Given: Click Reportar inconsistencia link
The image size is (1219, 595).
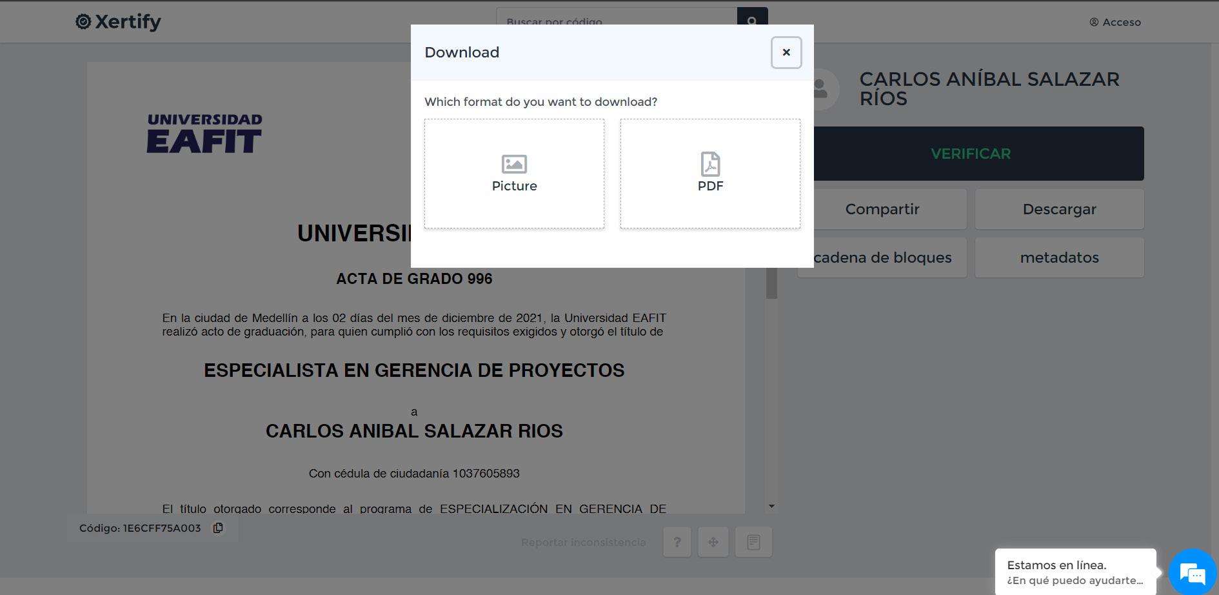Looking at the screenshot, I should [x=583, y=542].
